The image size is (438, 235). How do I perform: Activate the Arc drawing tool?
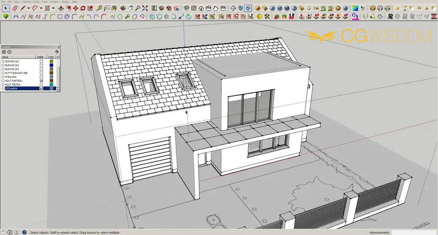(x=35, y=8)
